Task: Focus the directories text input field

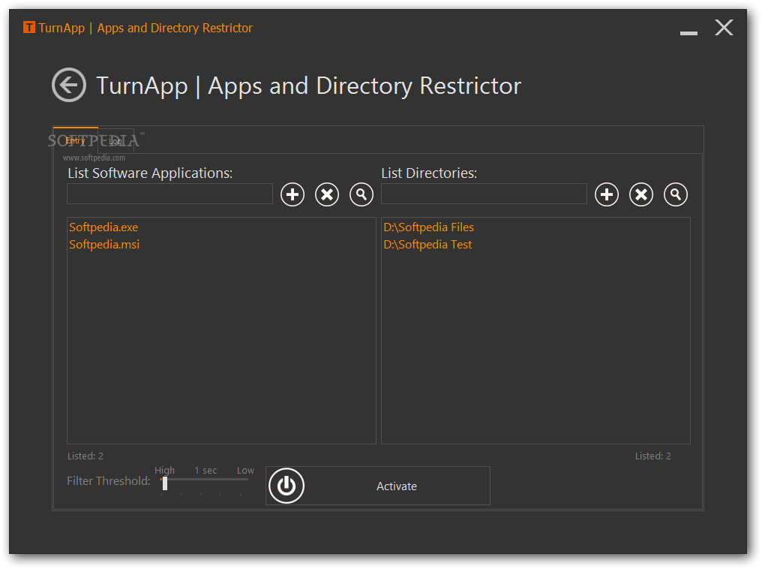Action: (484, 194)
